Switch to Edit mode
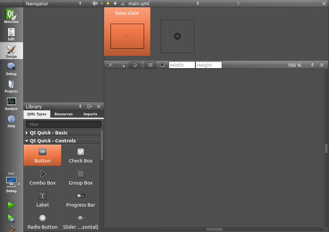 pyautogui.click(x=11, y=34)
